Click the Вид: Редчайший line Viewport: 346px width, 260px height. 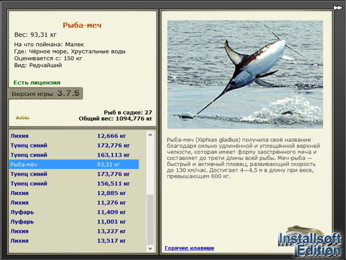coord(38,65)
